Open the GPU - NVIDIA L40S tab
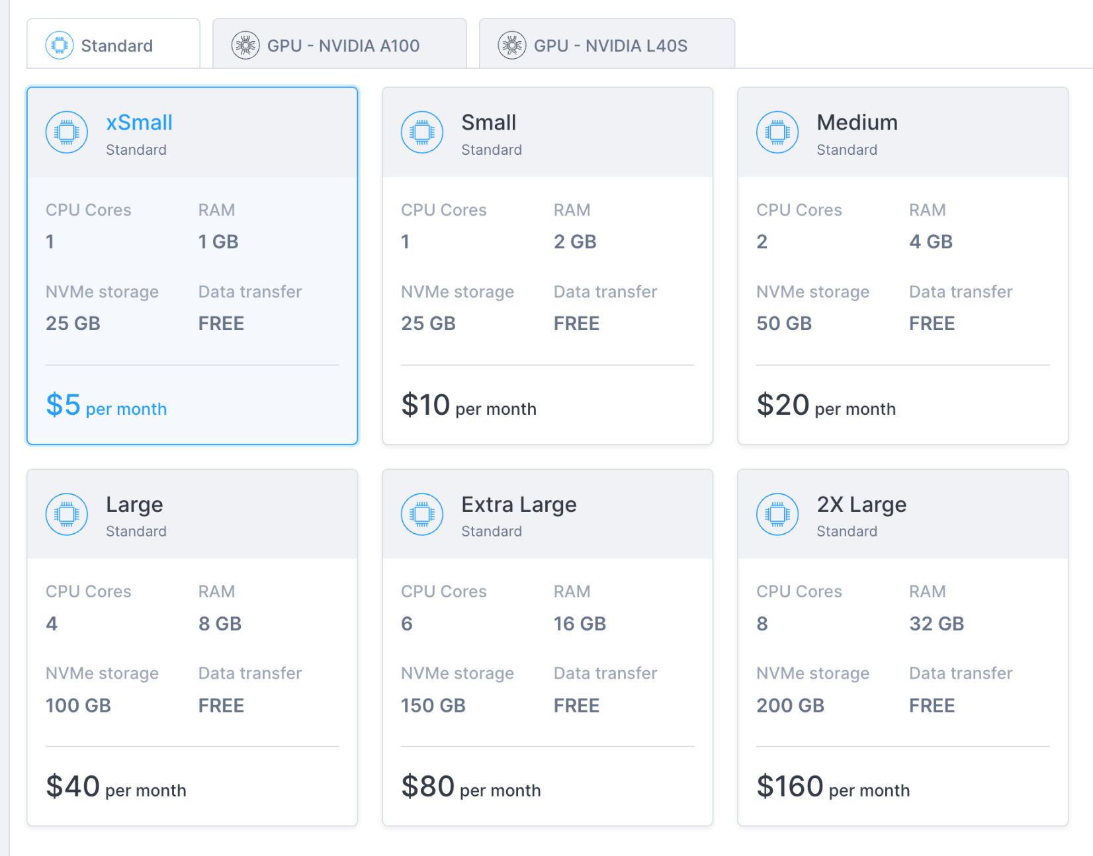Image resolution: width=1093 pixels, height=856 pixels. click(x=609, y=46)
